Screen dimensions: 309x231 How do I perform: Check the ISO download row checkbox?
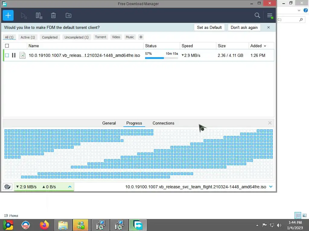pos(7,55)
